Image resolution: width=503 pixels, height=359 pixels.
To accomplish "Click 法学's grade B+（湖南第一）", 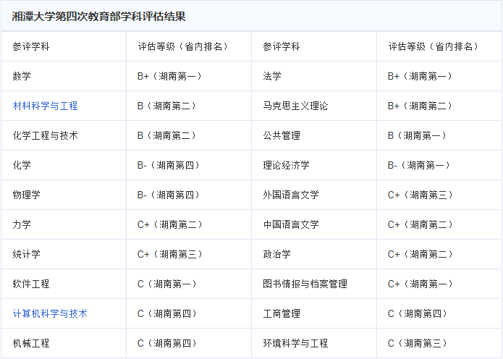I will point(420,76).
